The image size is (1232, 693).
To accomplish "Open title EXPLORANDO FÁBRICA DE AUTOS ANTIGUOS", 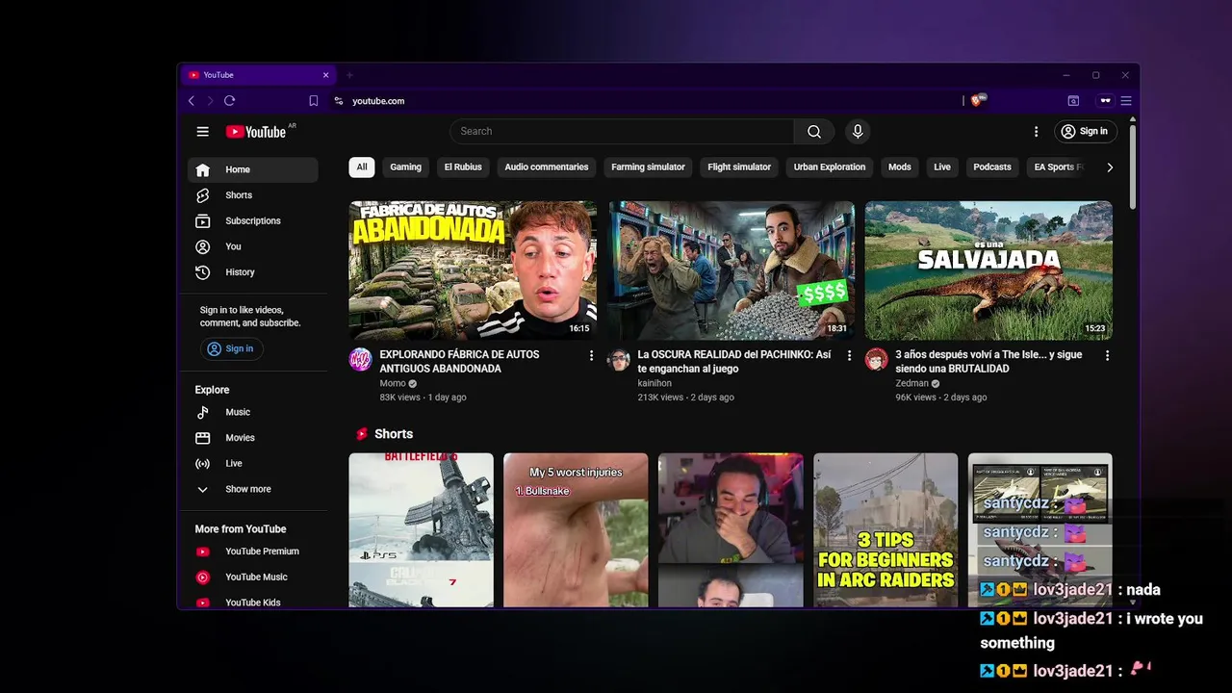I will (x=459, y=362).
